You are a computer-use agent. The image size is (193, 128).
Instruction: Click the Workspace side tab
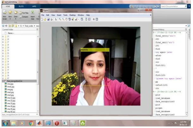189,33
